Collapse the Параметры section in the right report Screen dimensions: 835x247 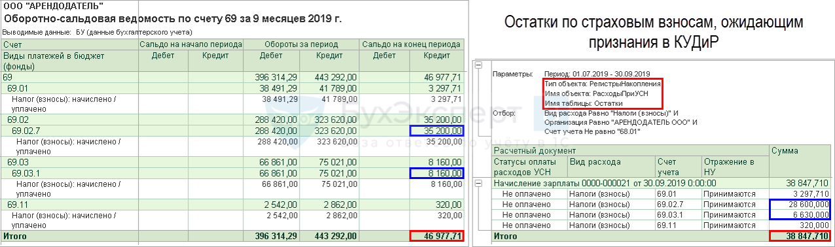coord(478,65)
